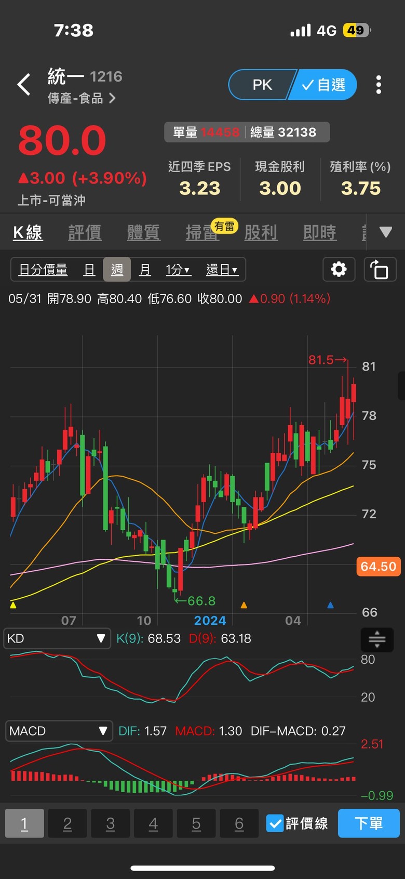Toggle the 自選 watchlist button
This screenshot has height=879, width=405.
(x=323, y=85)
